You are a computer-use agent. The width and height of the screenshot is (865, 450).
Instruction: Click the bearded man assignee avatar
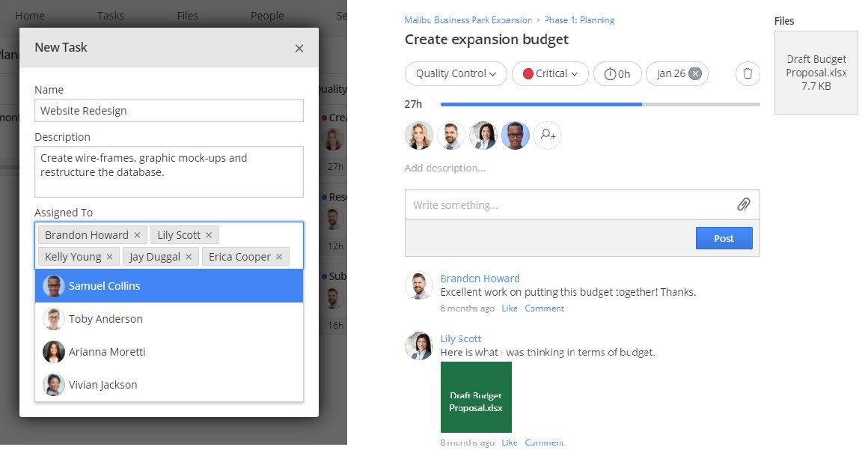451,136
